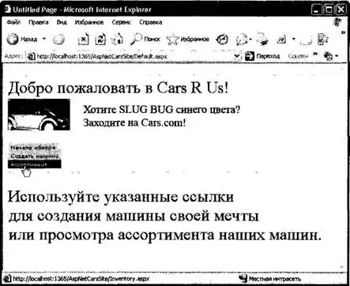Open the Файл menu
The width and height of the screenshot is (350, 286).
[x=13, y=22]
